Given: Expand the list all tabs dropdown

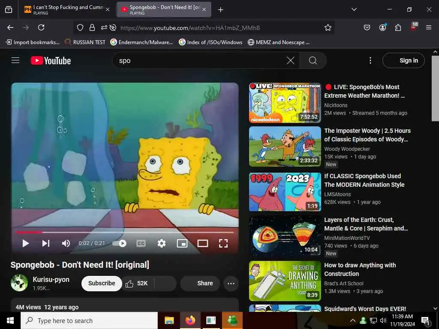Looking at the screenshot, I should click(354, 9).
